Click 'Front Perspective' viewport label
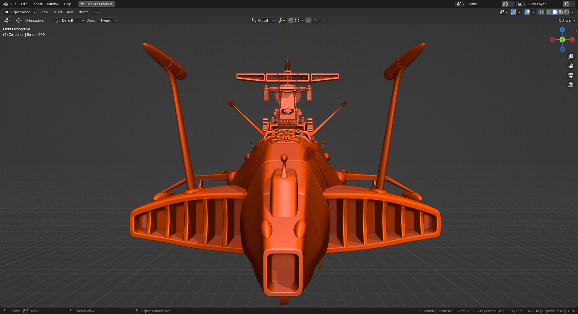This screenshot has width=578, height=314. [x=17, y=29]
